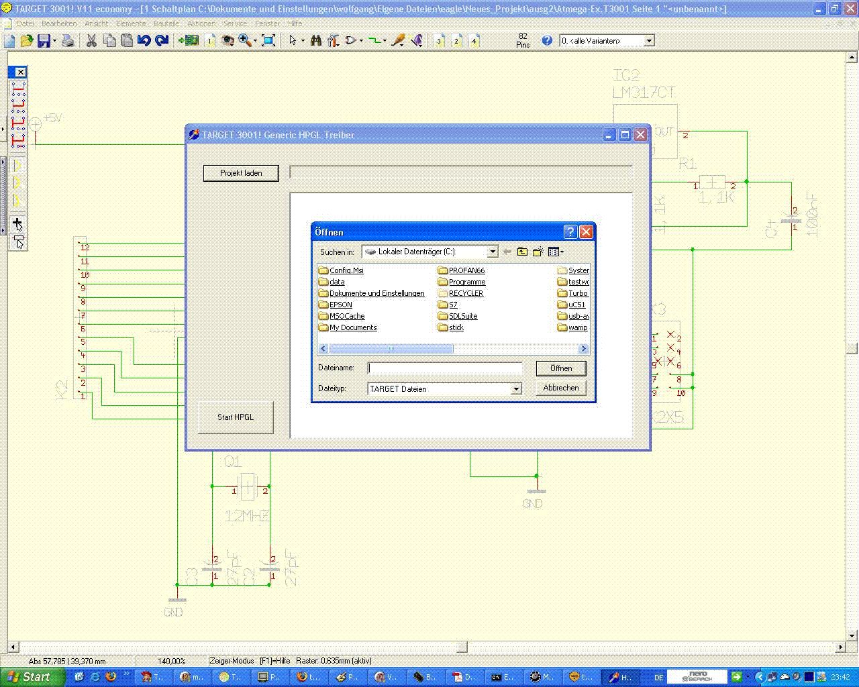The image size is (859, 687).
Task: Open the 'Suchen in' drive dropdown
Action: [430, 252]
